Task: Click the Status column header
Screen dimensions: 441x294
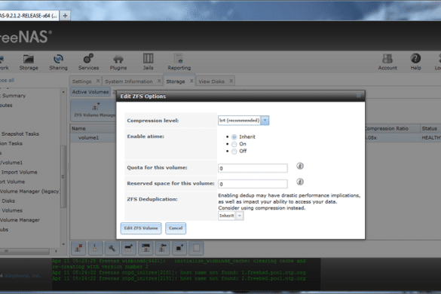Action: point(430,128)
